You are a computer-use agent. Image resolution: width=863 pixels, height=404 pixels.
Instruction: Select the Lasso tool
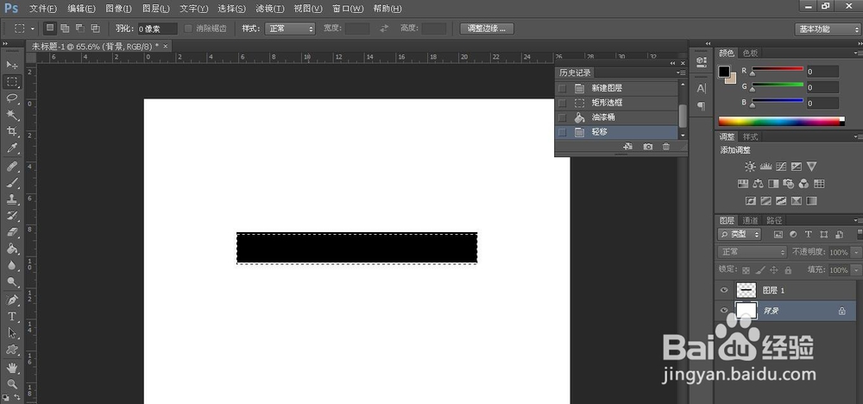(12, 98)
